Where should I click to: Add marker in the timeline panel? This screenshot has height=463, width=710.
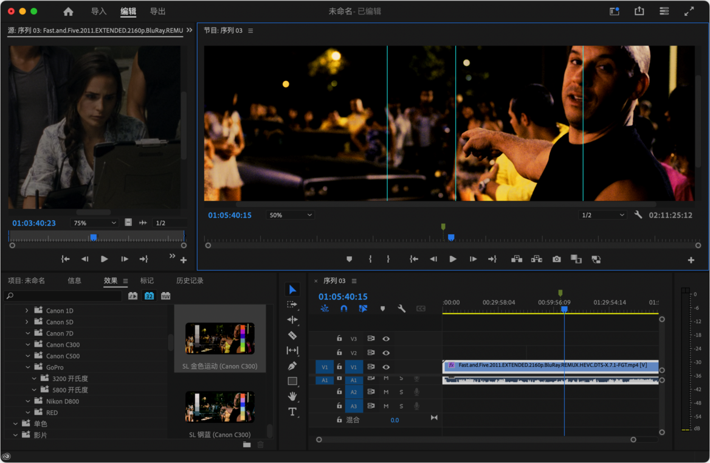tap(382, 308)
